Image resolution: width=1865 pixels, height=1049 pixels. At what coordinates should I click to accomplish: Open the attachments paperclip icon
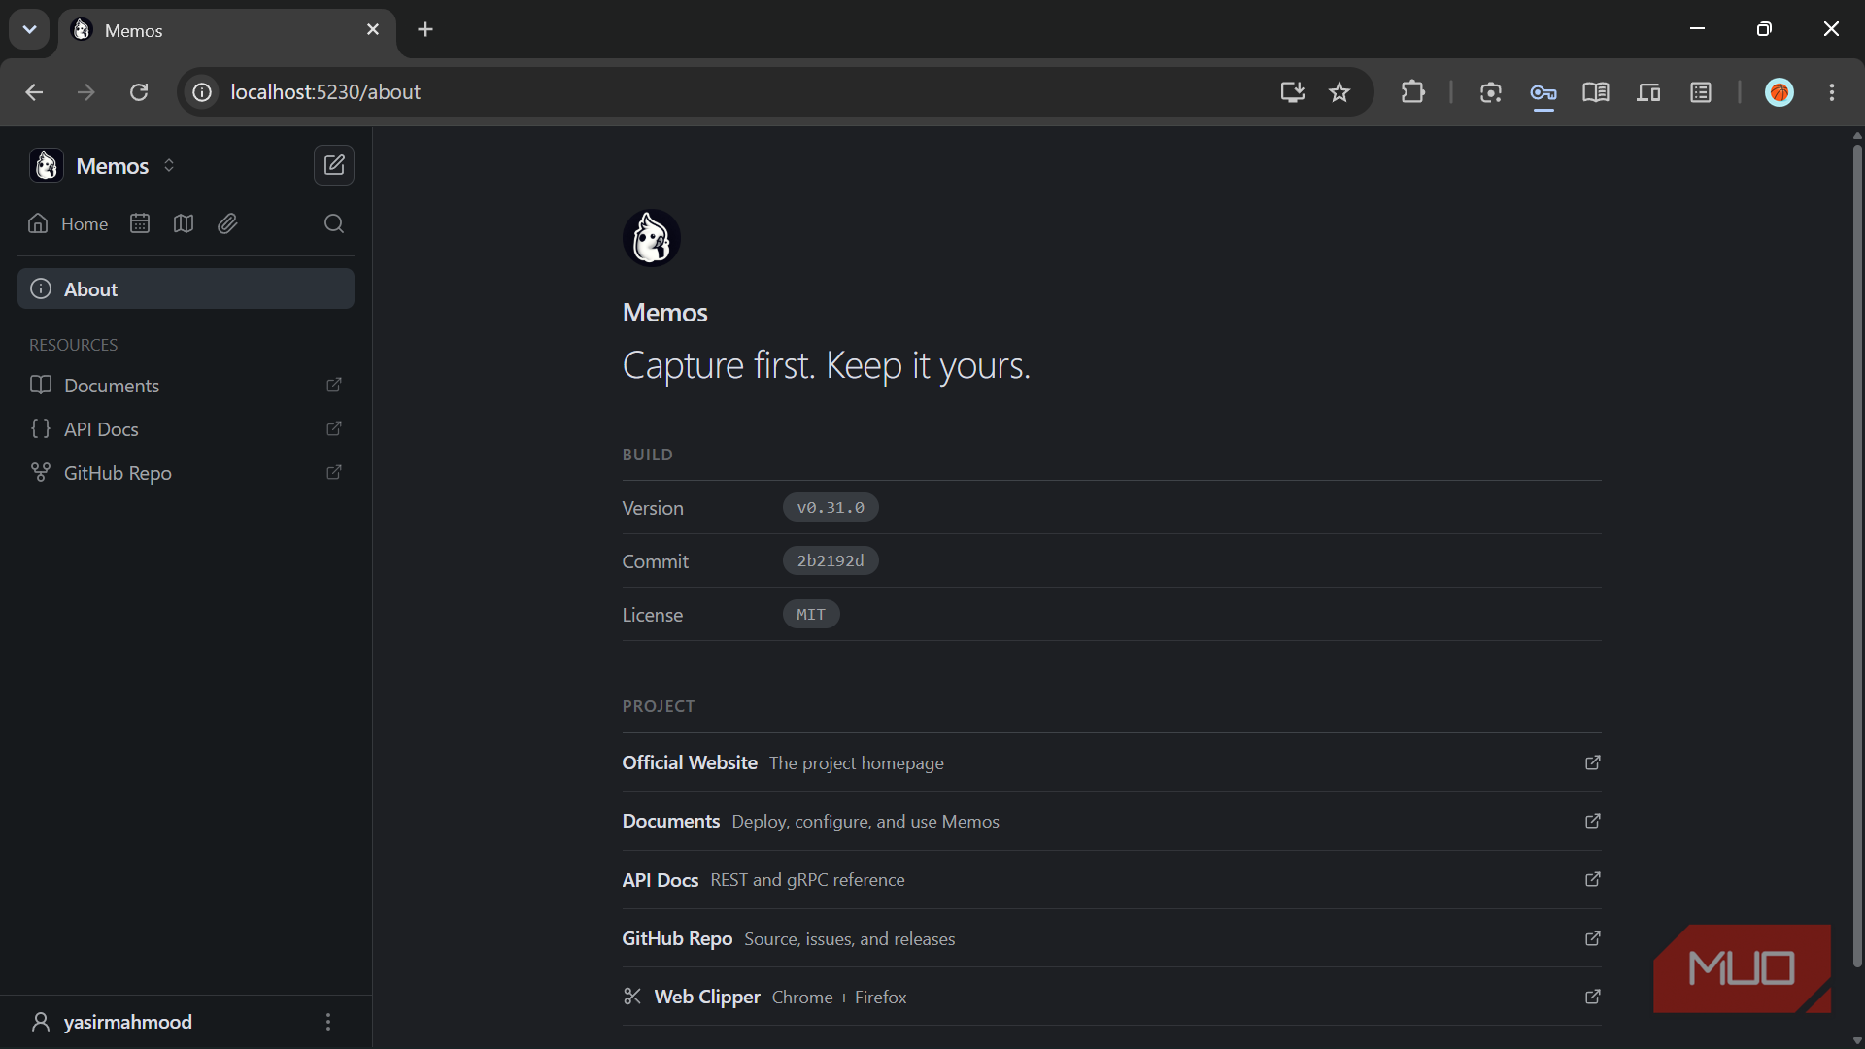[227, 223]
